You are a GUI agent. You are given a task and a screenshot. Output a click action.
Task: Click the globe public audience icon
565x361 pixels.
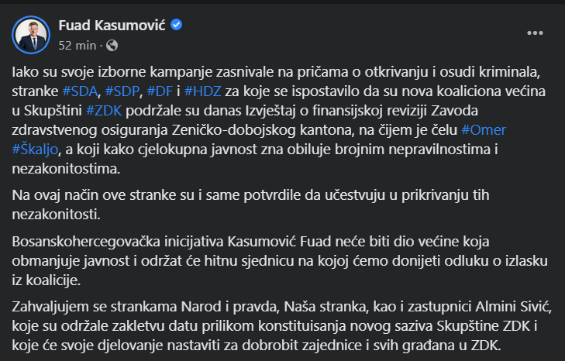pyautogui.click(x=112, y=44)
